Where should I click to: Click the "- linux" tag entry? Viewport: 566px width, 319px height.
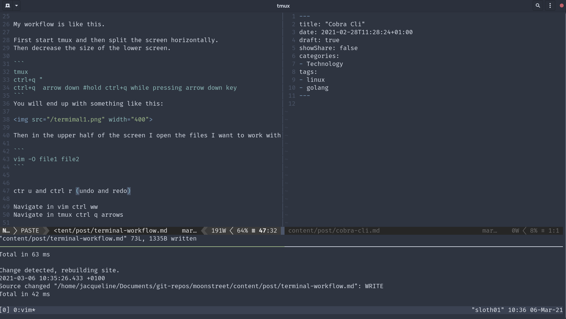coord(312,80)
